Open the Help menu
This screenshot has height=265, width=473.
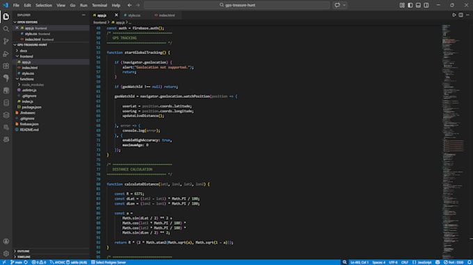116,5
